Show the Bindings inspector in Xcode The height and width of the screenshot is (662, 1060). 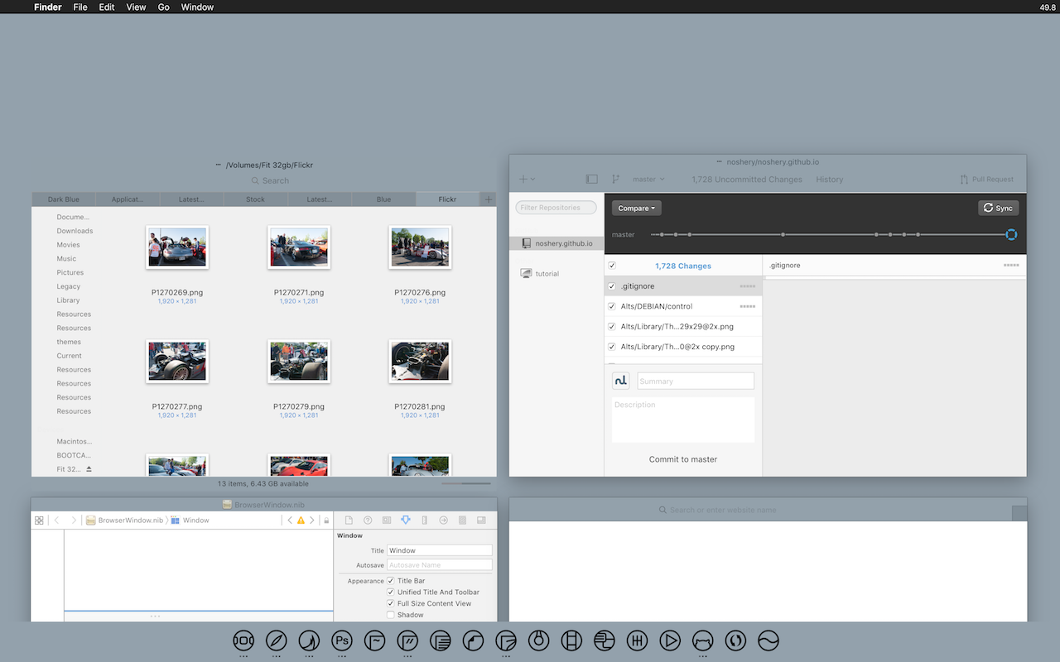click(462, 520)
